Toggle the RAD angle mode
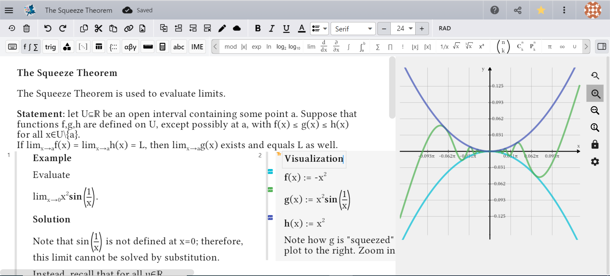The height and width of the screenshot is (276, 610). coord(445,28)
